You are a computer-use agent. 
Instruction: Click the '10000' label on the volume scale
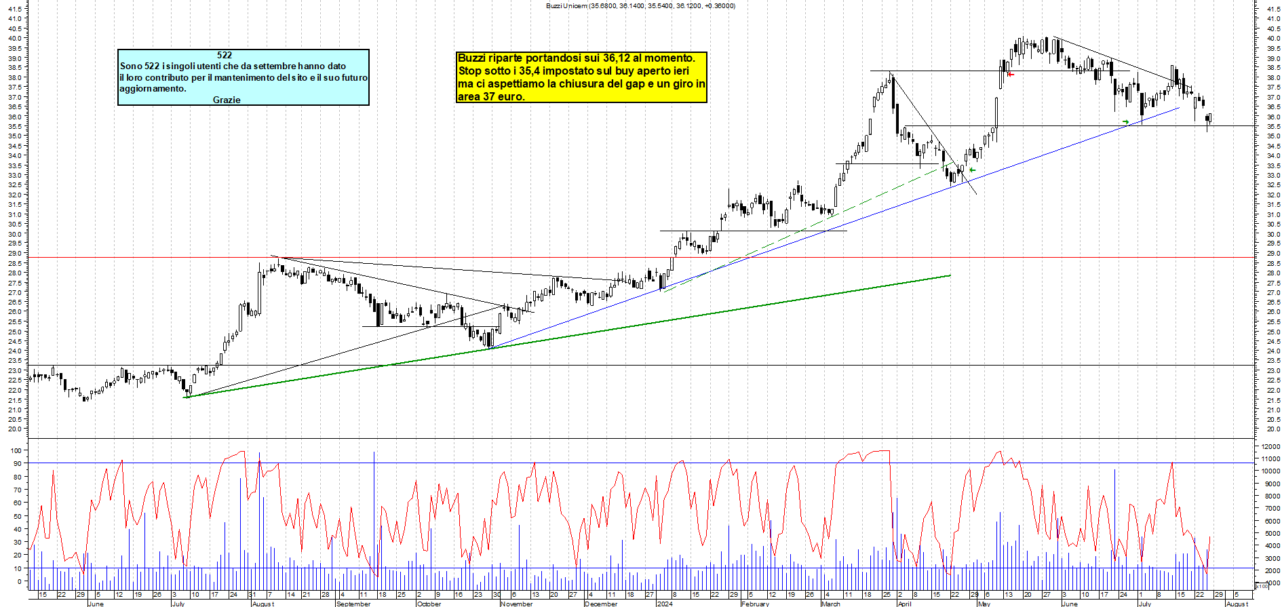(x=1270, y=471)
